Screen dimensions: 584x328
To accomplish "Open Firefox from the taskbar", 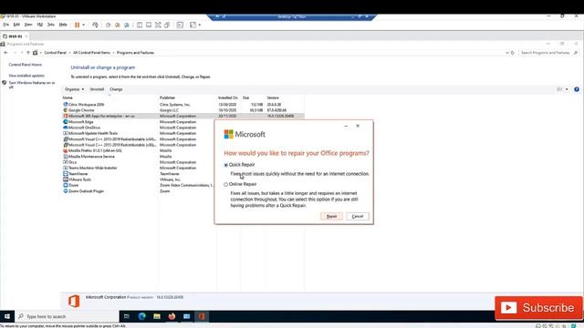I will [172, 316].
